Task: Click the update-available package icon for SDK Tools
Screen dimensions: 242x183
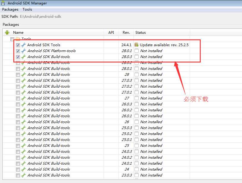Action: (136, 45)
